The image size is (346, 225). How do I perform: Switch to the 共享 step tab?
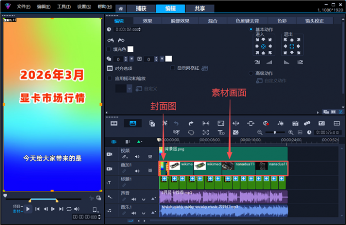pyautogui.click(x=199, y=9)
